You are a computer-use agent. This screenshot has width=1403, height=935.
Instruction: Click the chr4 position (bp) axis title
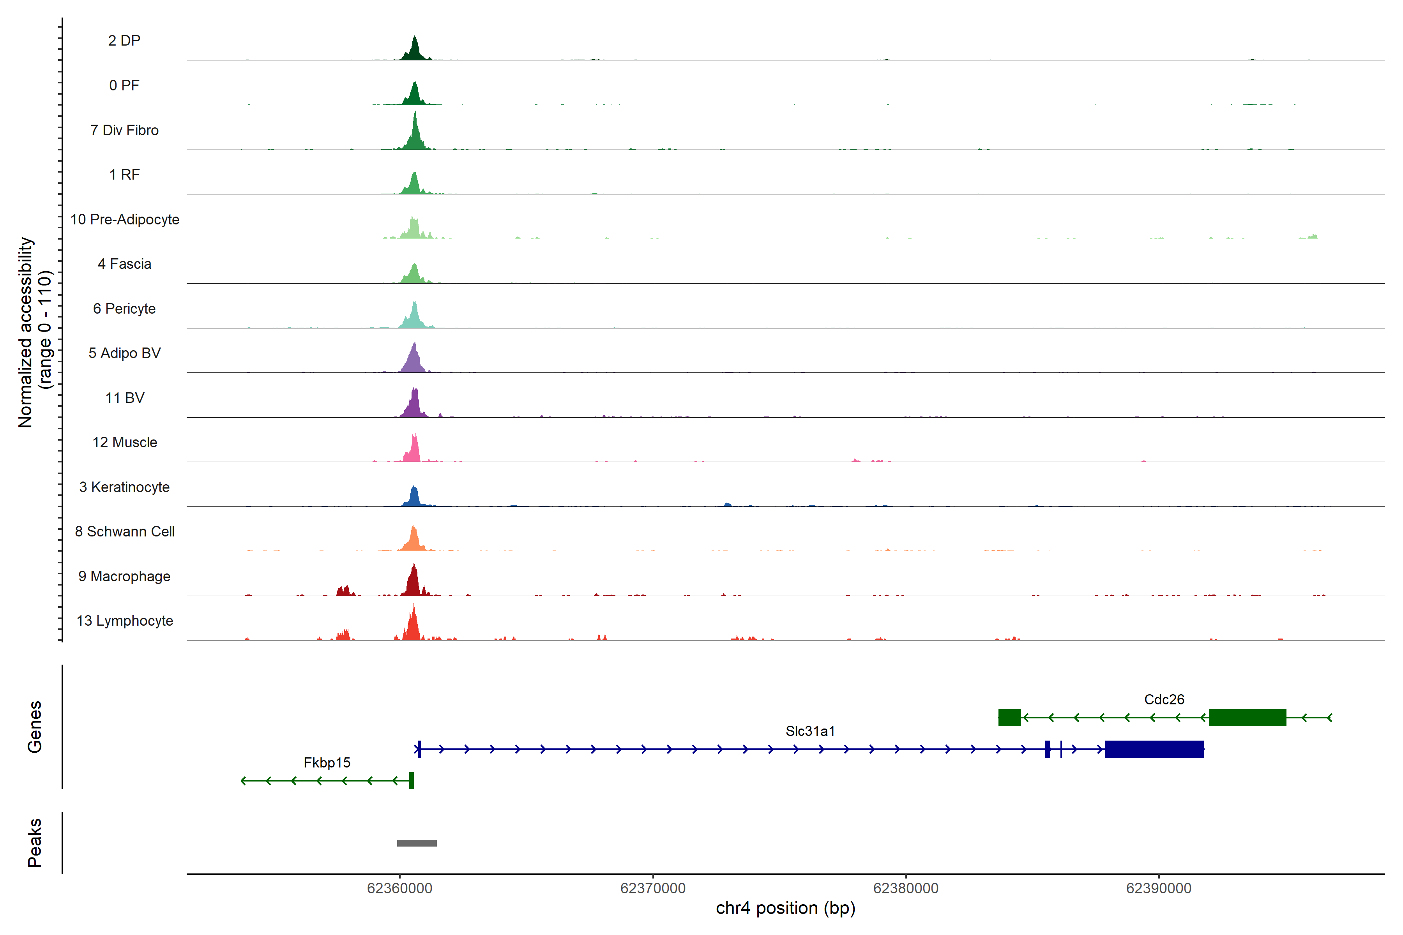coord(786,908)
